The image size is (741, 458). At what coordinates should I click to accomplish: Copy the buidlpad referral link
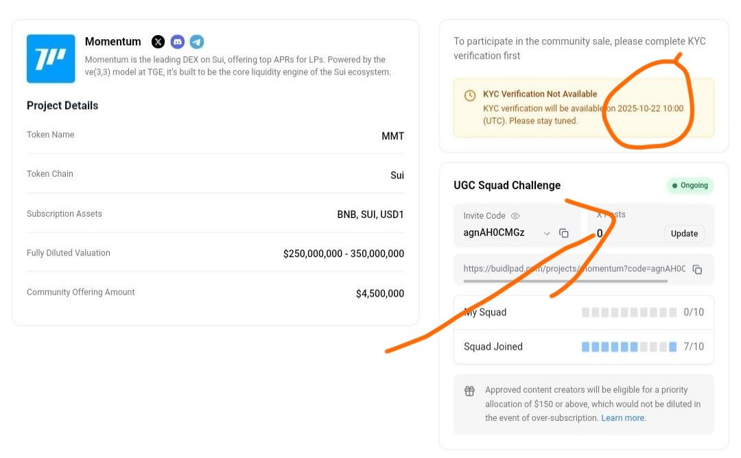click(x=697, y=269)
